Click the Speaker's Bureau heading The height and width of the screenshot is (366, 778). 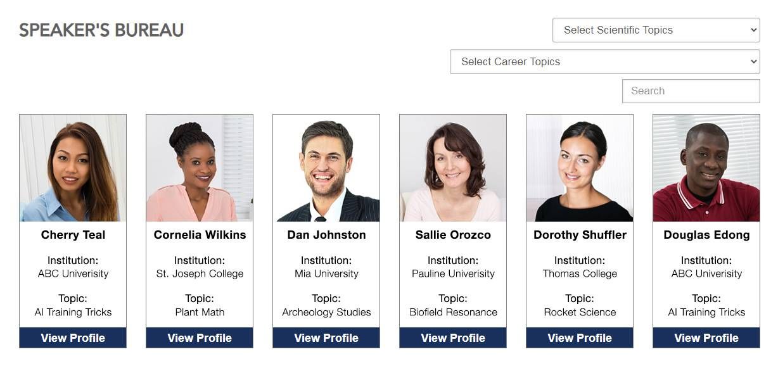click(101, 30)
